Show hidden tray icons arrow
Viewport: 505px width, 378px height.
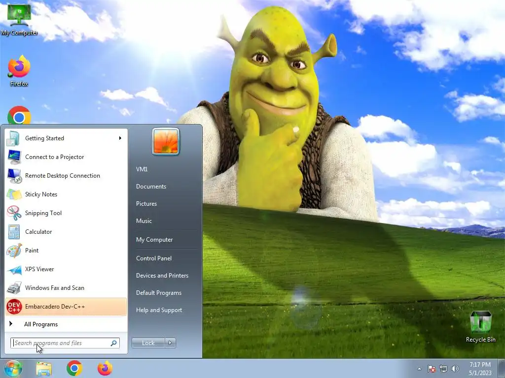click(419, 369)
